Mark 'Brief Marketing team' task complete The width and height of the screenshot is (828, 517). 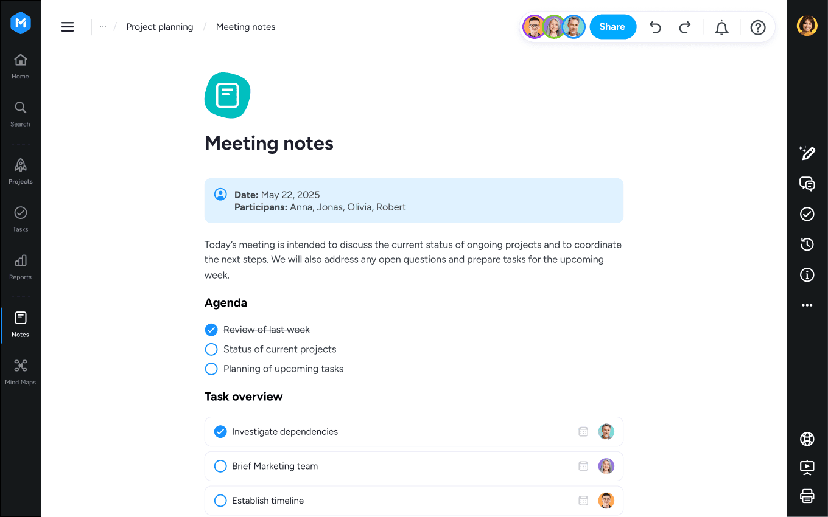click(x=220, y=467)
